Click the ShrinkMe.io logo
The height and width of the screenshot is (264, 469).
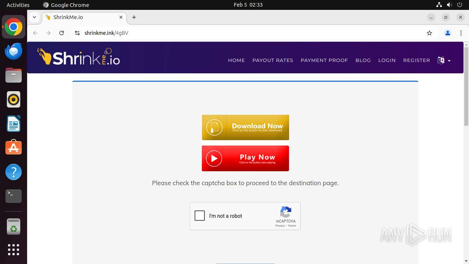79,57
